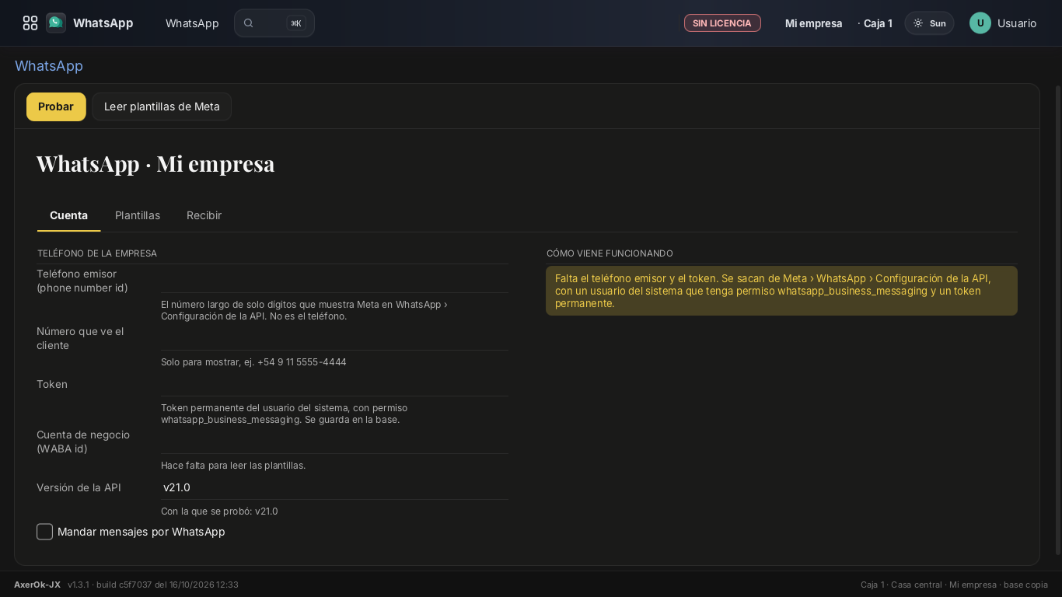Follow the WhatsApp breadcrumb link

click(x=49, y=66)
